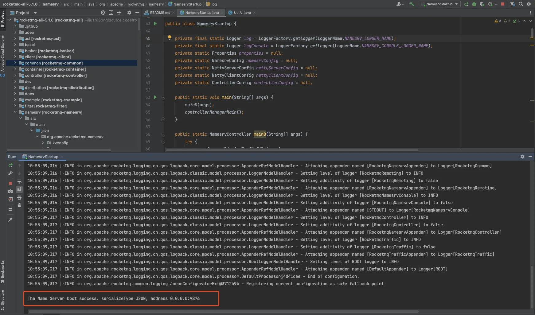
Task: Expand the broker [rocketmq-broker] module
Action: tap(15, 51)
